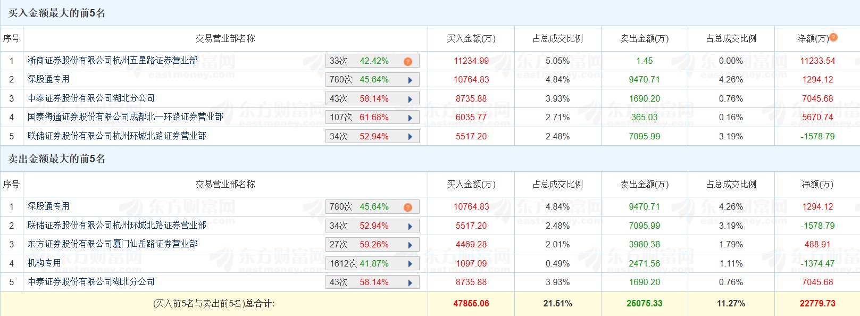Expand sell-table 联储证券 details arrow
The width and height of the screenshot is (860, 316).
point(410,226)
